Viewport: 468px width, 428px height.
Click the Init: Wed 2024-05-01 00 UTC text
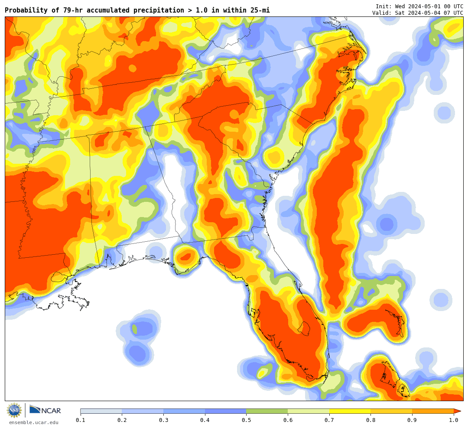point(419,6)
